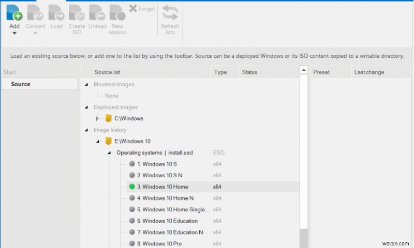Screen dimensions: 414x248
Task: Click the Unload toolbar icon
Action: (x=97, y=12)
